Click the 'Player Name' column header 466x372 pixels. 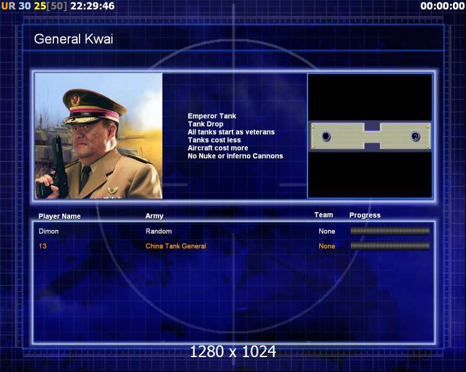coord(60,216)
